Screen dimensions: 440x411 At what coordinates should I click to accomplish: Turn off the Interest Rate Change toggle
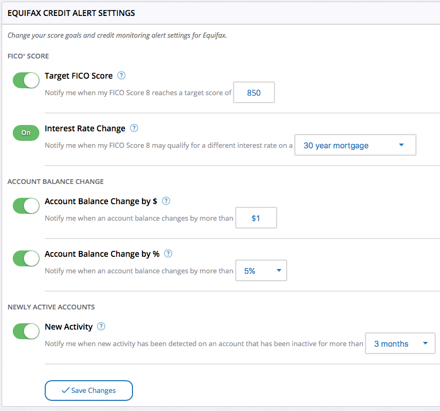pyautogui.click(x=26, y=133)
